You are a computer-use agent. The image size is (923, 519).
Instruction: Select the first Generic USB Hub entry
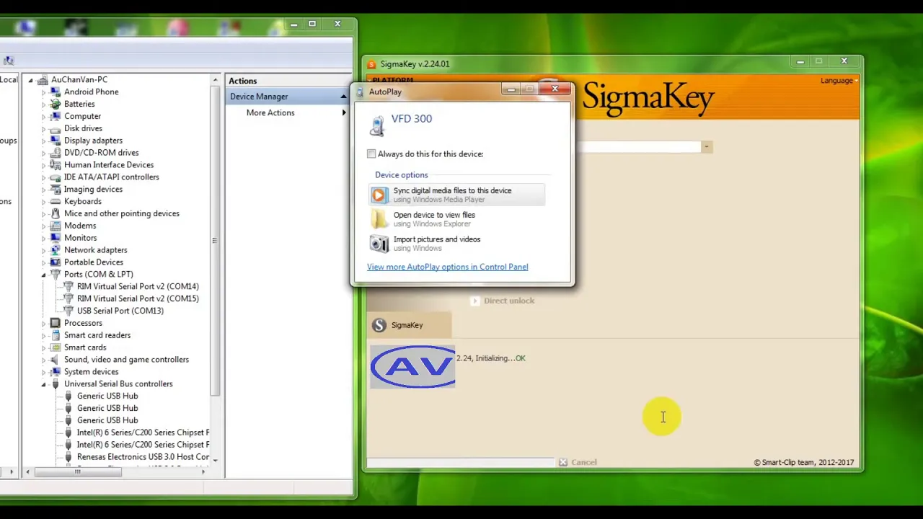(x=107, y=396)
